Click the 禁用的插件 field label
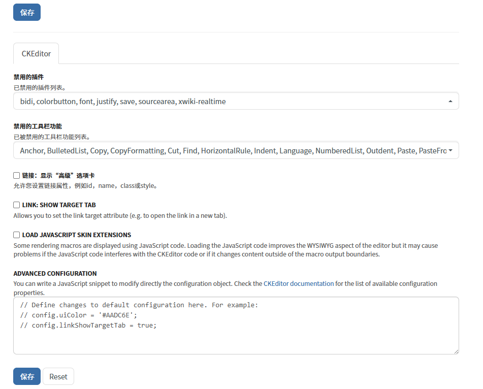Viewport: 483px width, 389px height. point(28,77)
